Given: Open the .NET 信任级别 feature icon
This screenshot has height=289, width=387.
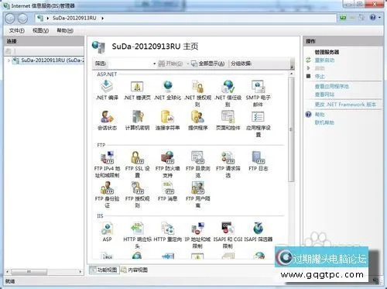Looking at the screenshot, I should [x=228, y=93].
